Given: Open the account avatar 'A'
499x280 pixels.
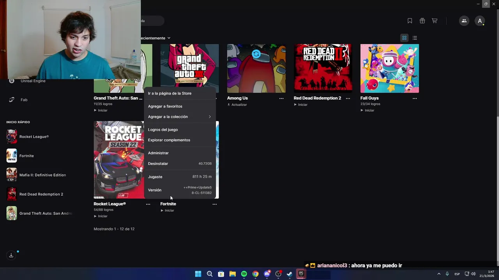Looking at the screenshot, I should (x=480, y=21).
